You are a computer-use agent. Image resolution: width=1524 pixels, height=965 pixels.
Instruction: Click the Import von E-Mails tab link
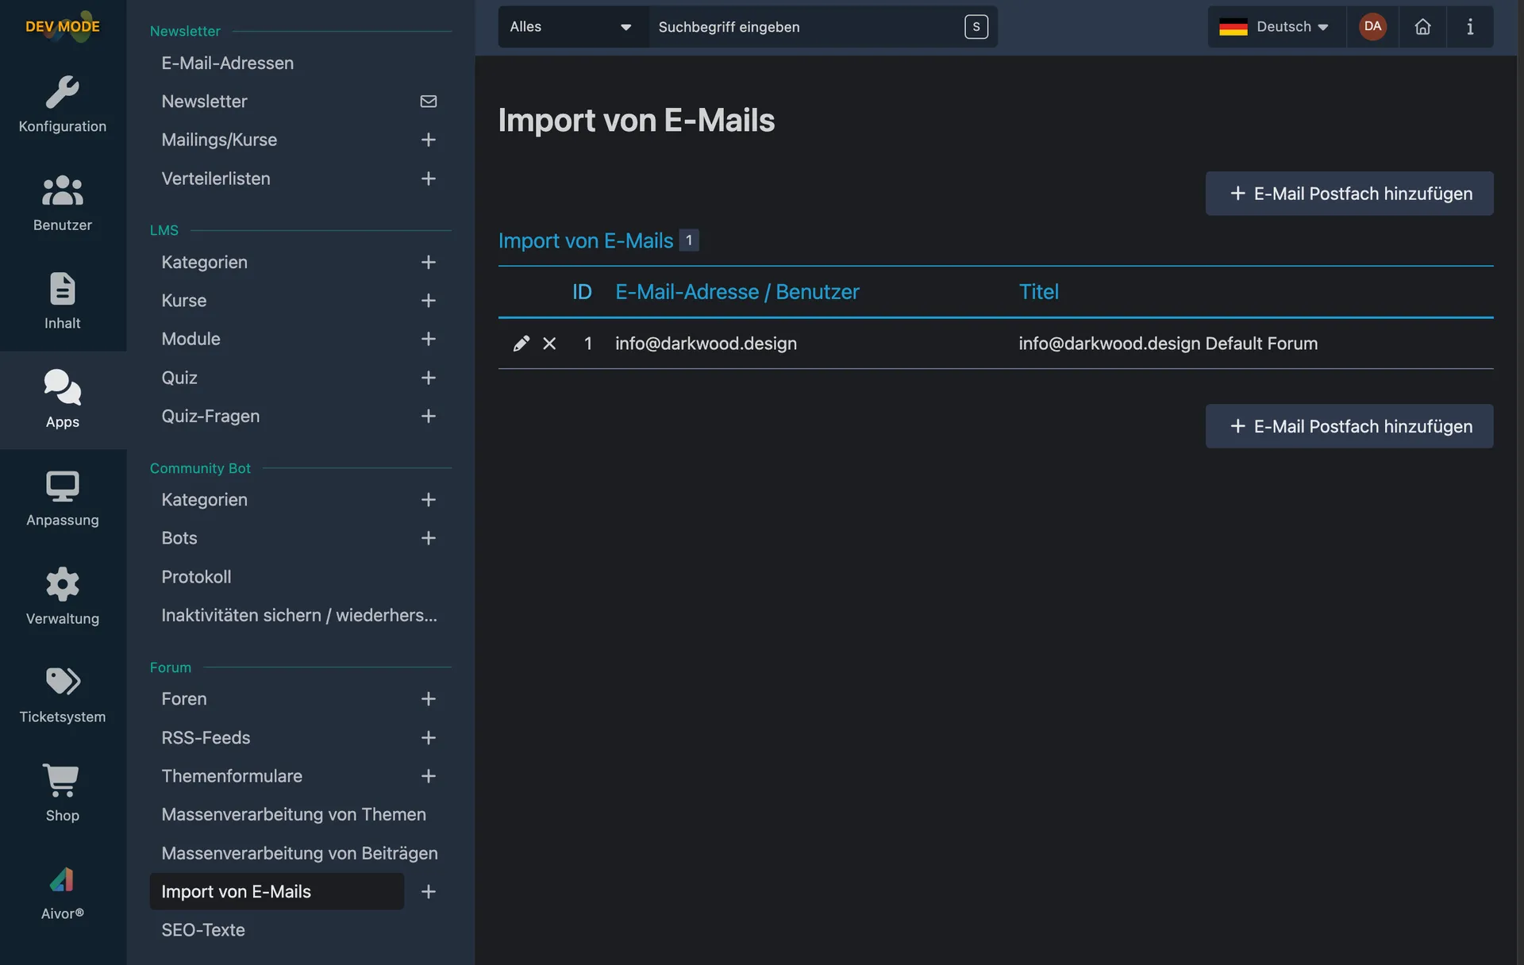pyautogui.click(x=586, y=240)
